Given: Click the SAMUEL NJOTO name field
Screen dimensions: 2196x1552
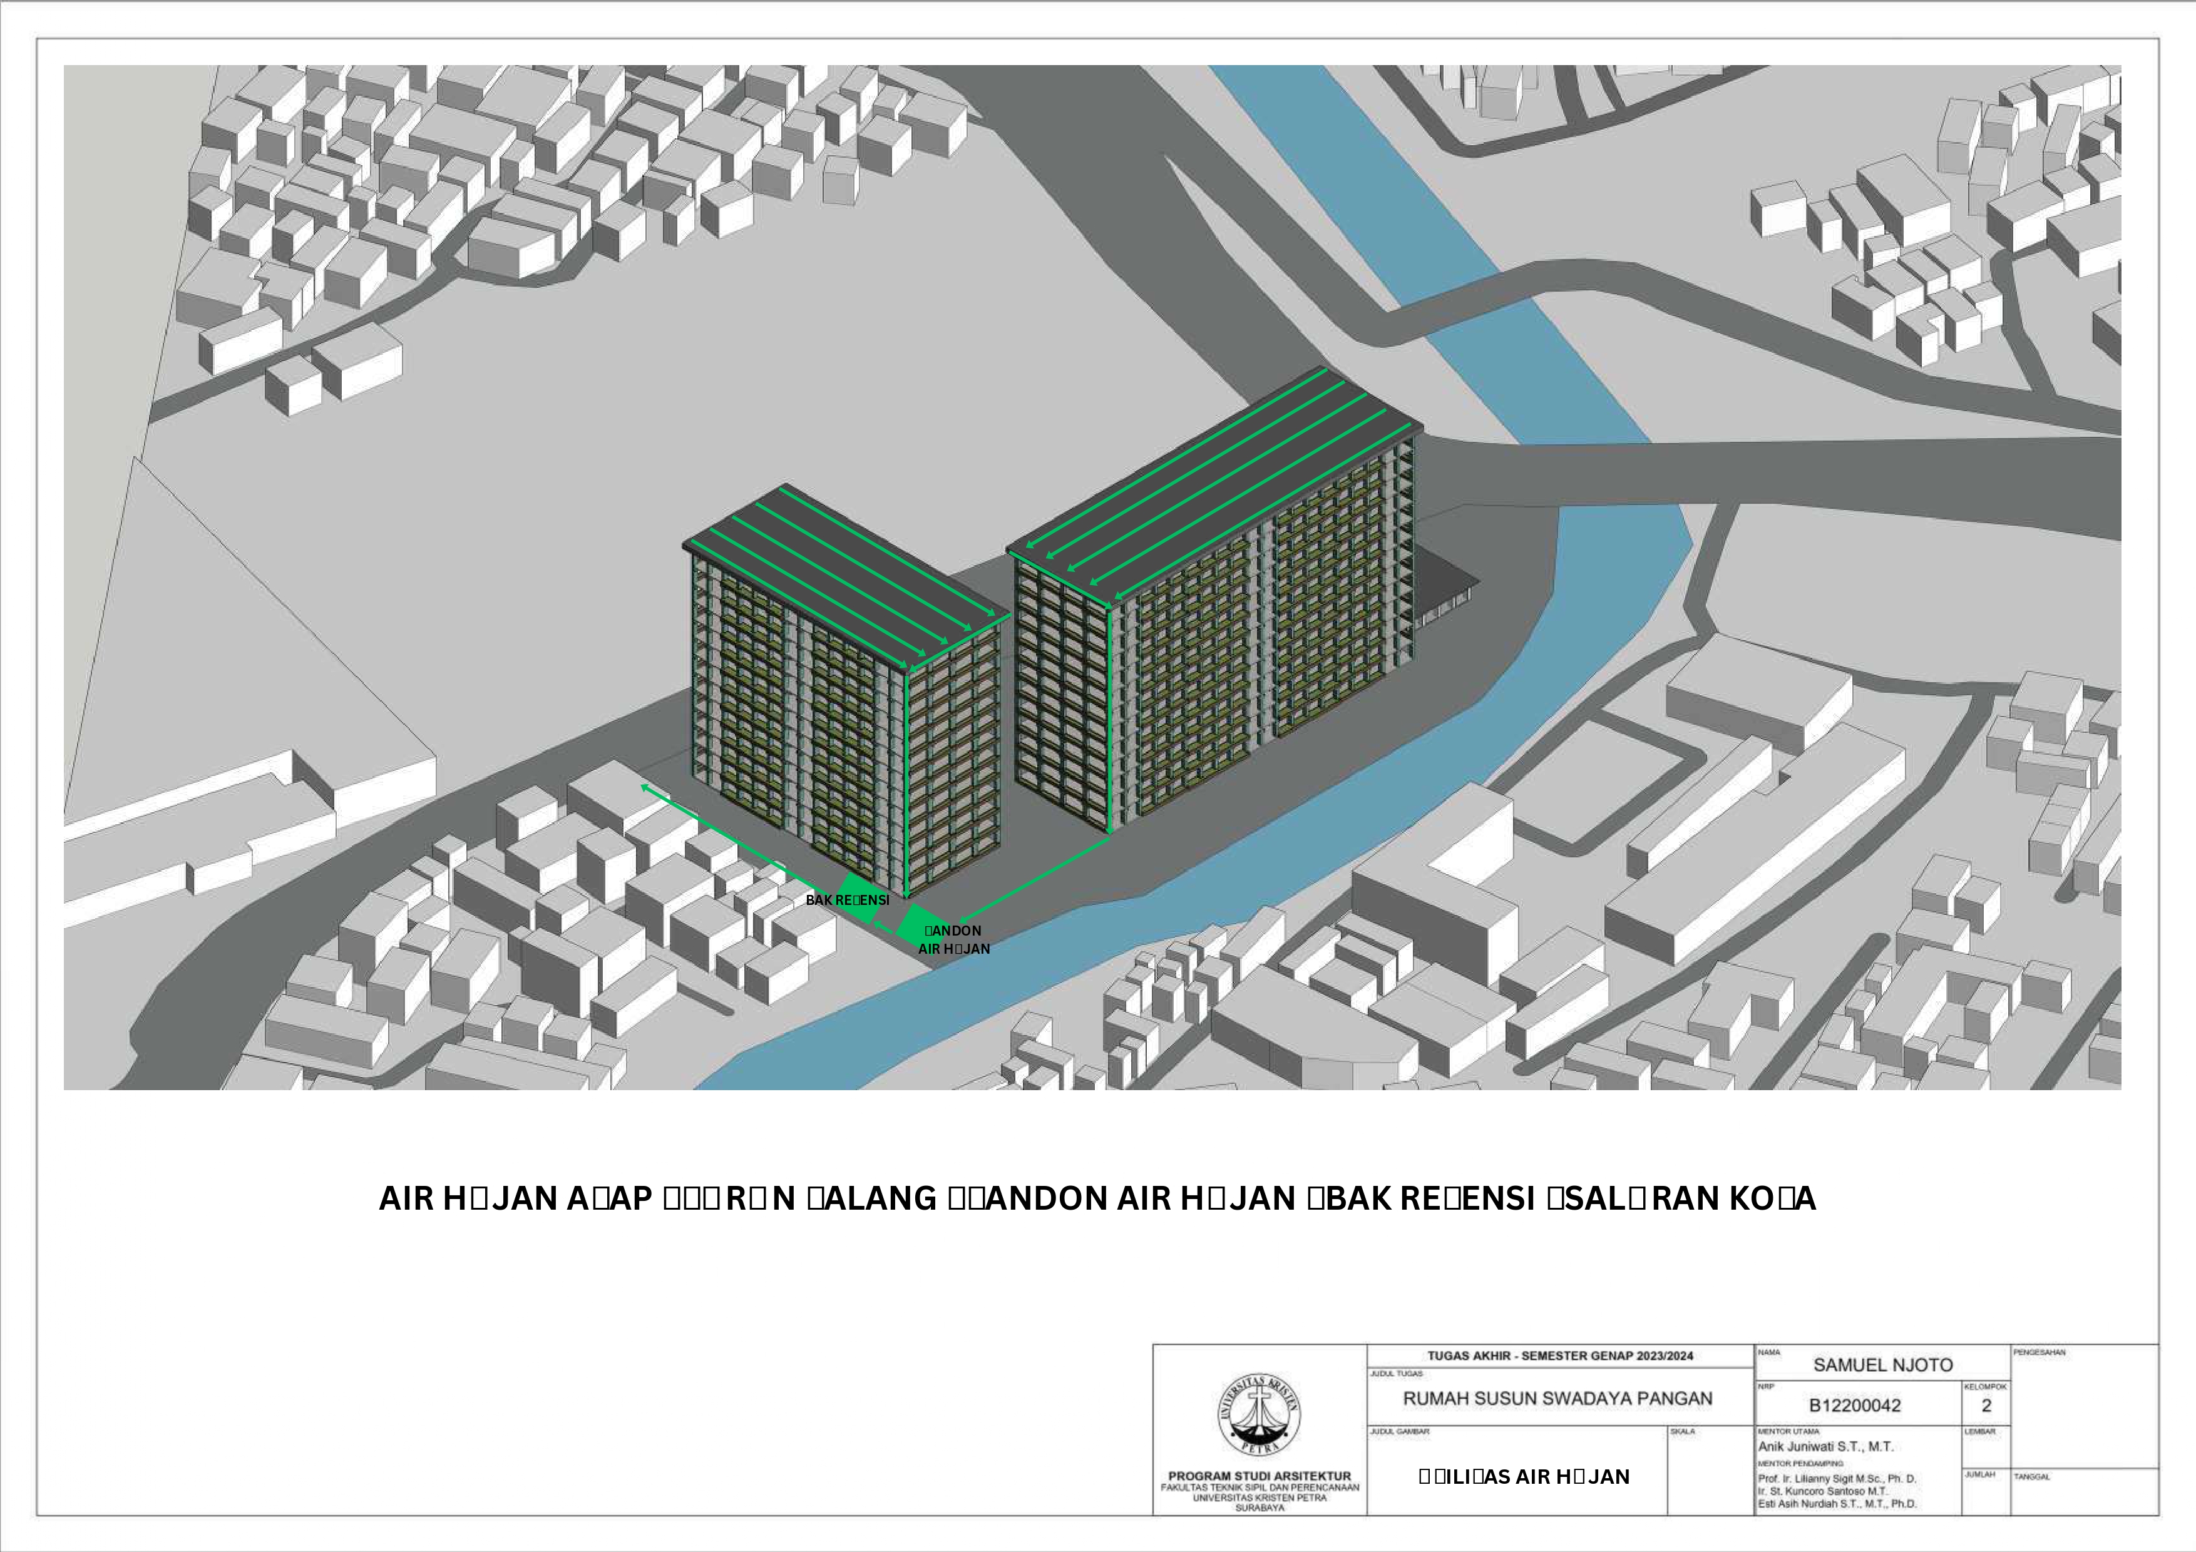Looking at the screenshot, I should (x=1882, y=1366).
